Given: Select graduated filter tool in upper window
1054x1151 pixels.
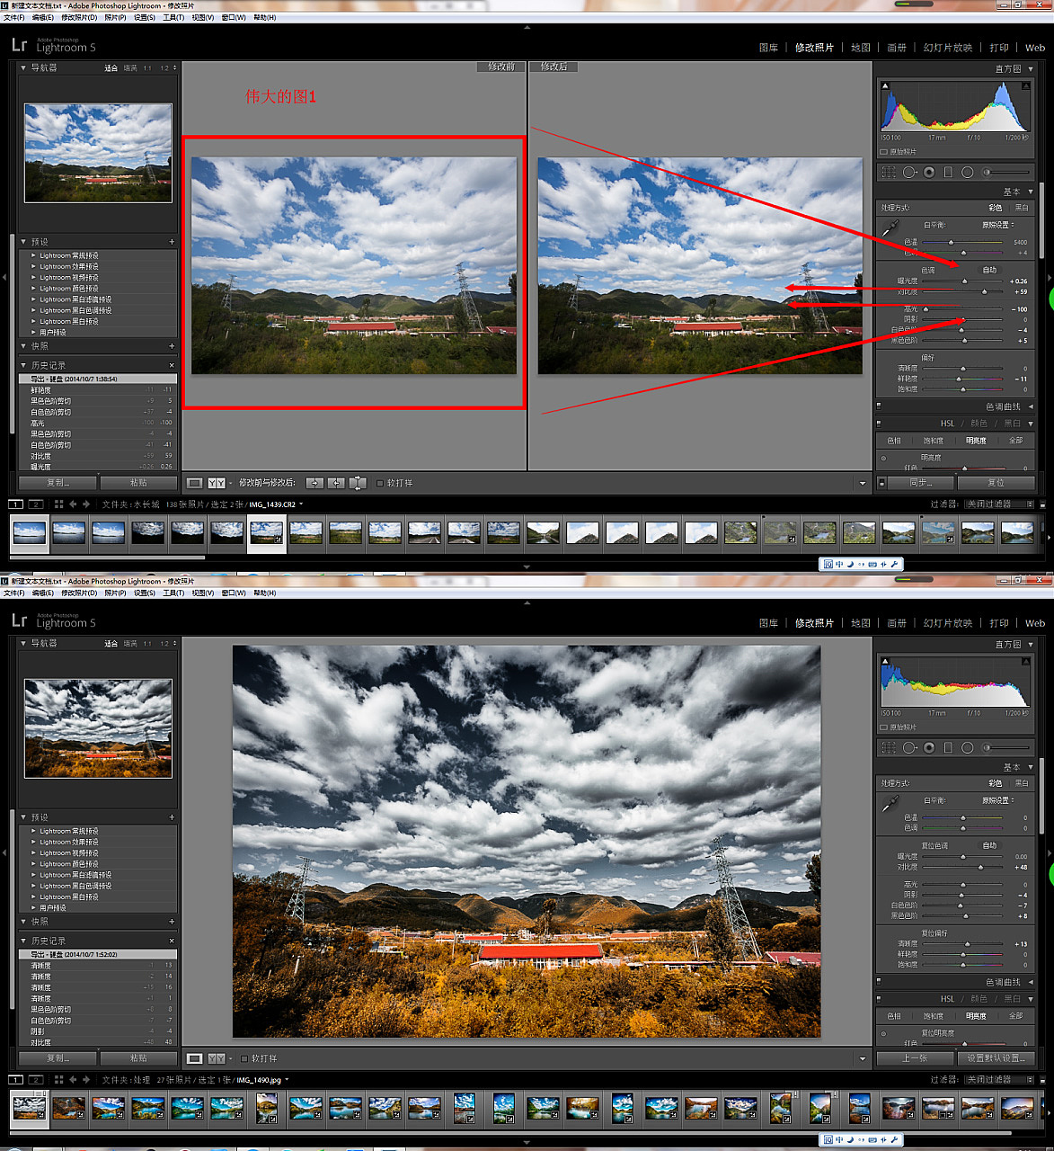Looking at the screenshot, I should pos(948,172).
